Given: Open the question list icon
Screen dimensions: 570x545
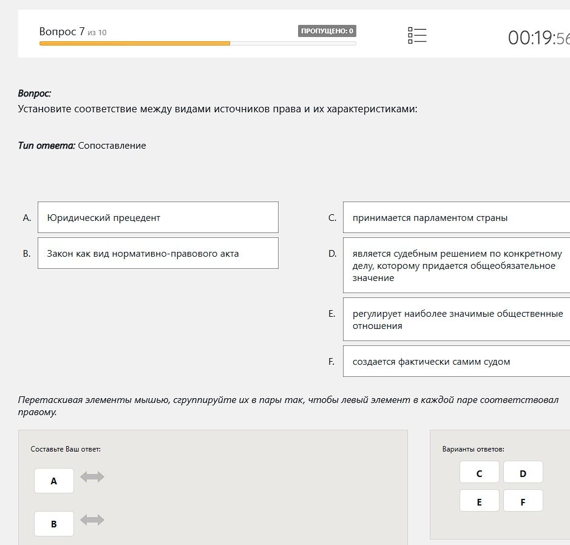Looking at the screenshot, I should (417, 36).
